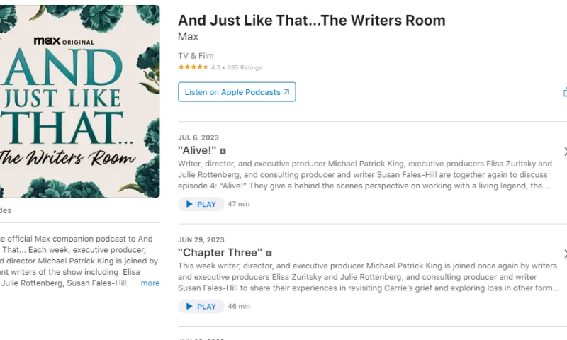Click the podcast title heading

point(311,20)
